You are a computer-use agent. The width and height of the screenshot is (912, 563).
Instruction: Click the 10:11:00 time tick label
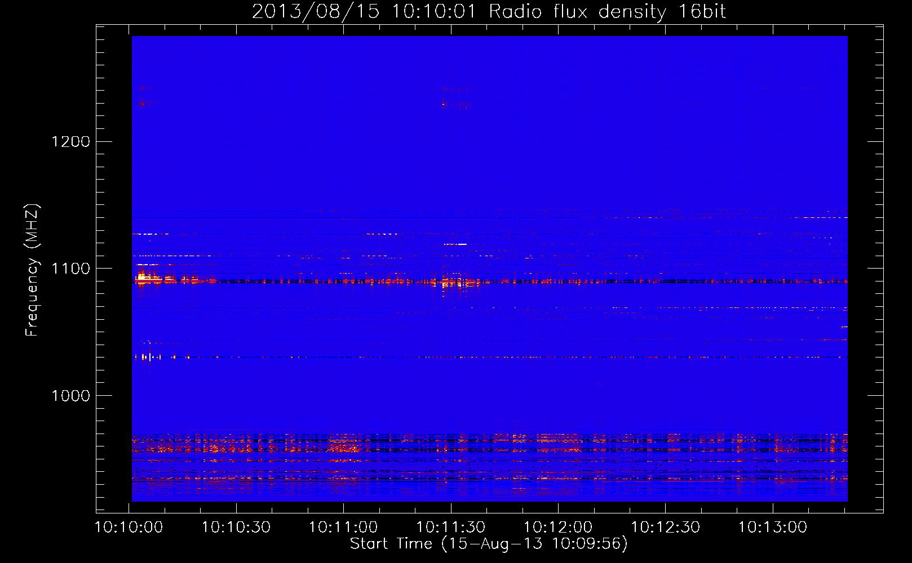(x=343, y=528)
